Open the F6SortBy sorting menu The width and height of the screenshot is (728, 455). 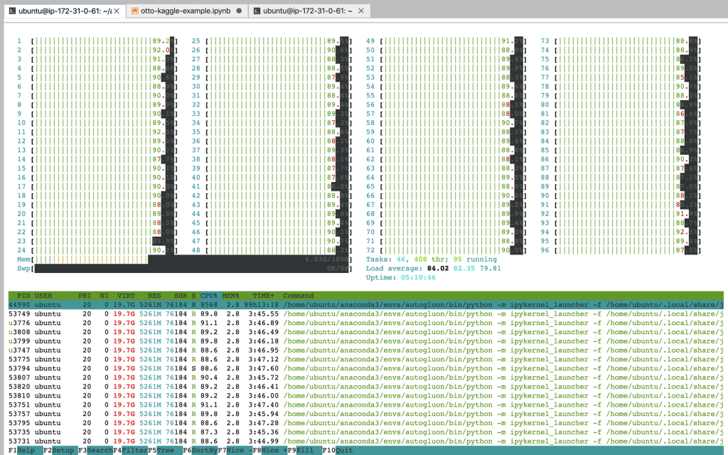coord(199,449)
